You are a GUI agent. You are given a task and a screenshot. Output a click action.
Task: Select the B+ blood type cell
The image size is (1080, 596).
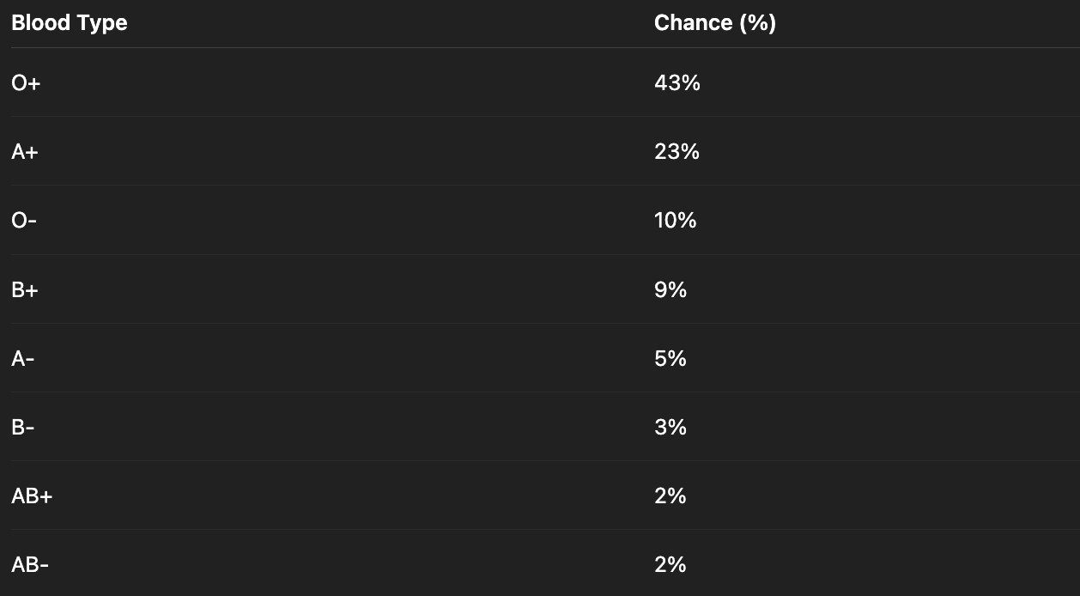25,290
